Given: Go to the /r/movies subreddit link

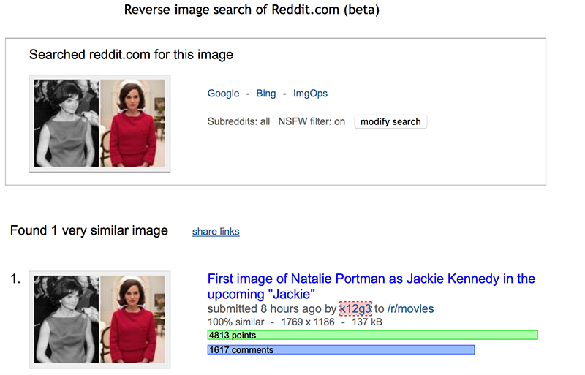Looking at the screenshot, I should pos(410,309).
